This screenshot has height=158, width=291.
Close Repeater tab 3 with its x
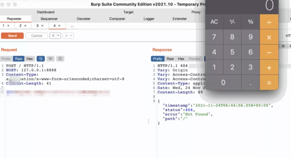(42, 26)
